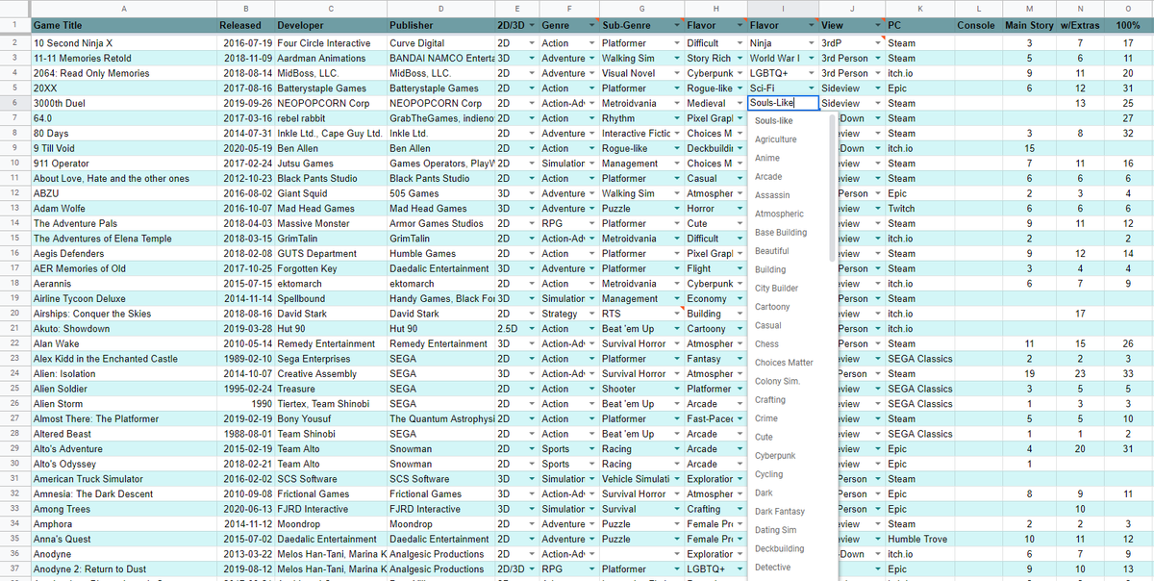Expand Atmospheric Flavor dropdown in Alan Wake row
1154x581 pixels.
(739, 343)
